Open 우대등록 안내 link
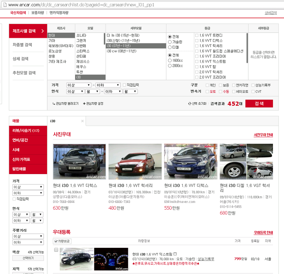Screen dimensions: 284x274 point(263,233)
